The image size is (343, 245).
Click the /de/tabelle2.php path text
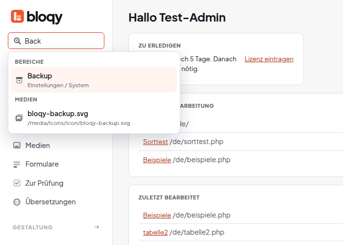click(197, 232)
